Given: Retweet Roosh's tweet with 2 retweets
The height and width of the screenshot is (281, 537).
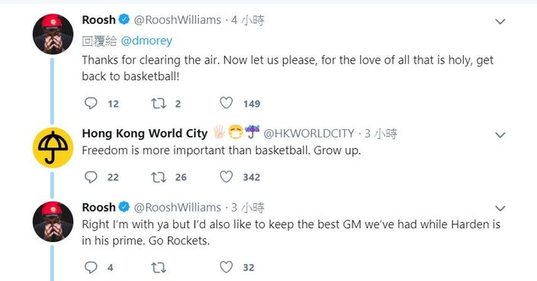Looking at the screenshot, I should click(159, 103).
